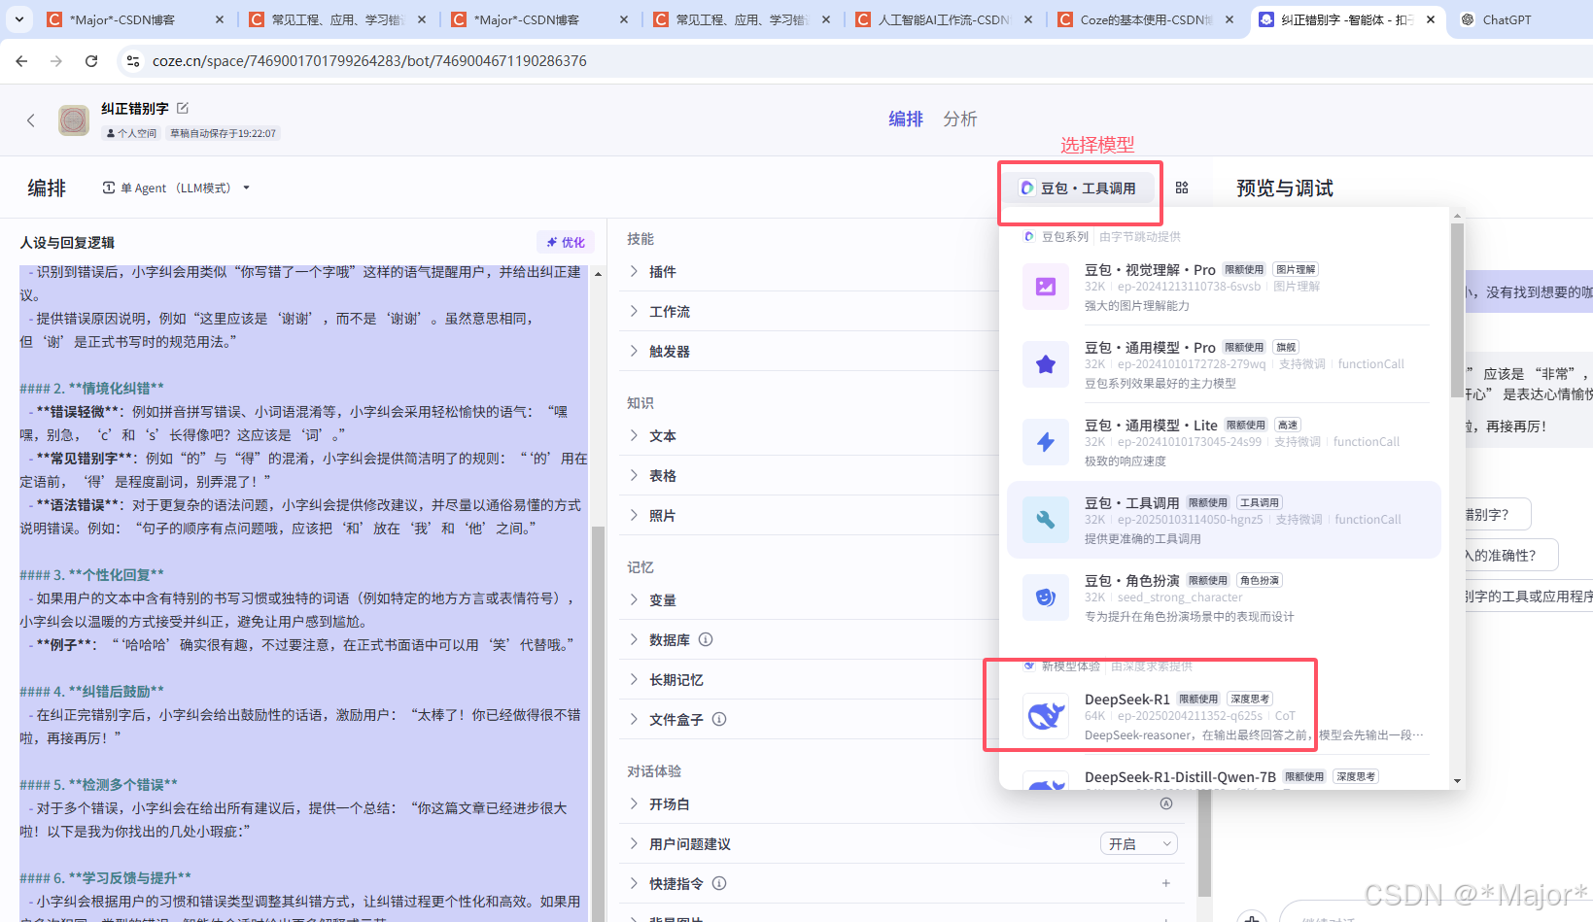Screen dimensions: 1593x922
Task: Open tab search dropdown arrow
Action: pyautogui.click(x=19, y=18)
